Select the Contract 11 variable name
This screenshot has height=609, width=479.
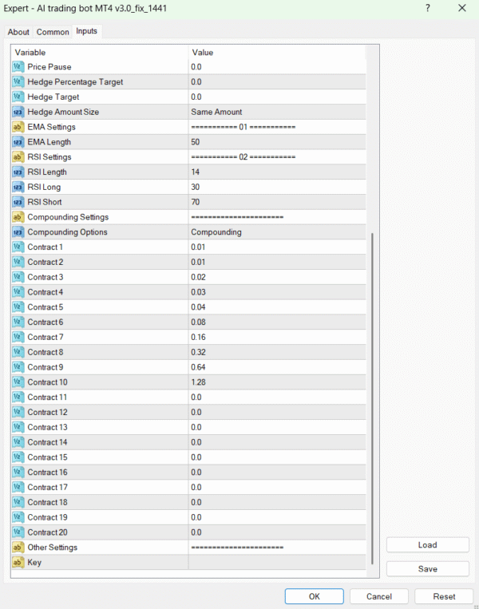47,397
